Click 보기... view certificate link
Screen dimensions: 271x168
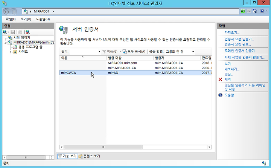click(x=229, y=64)
